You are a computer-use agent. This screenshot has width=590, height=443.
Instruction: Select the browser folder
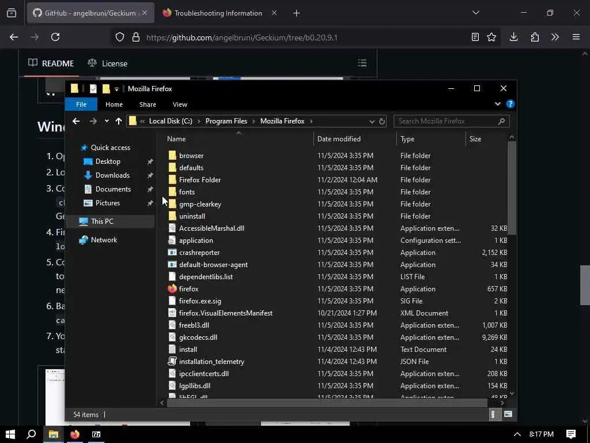tap(191, 156)
